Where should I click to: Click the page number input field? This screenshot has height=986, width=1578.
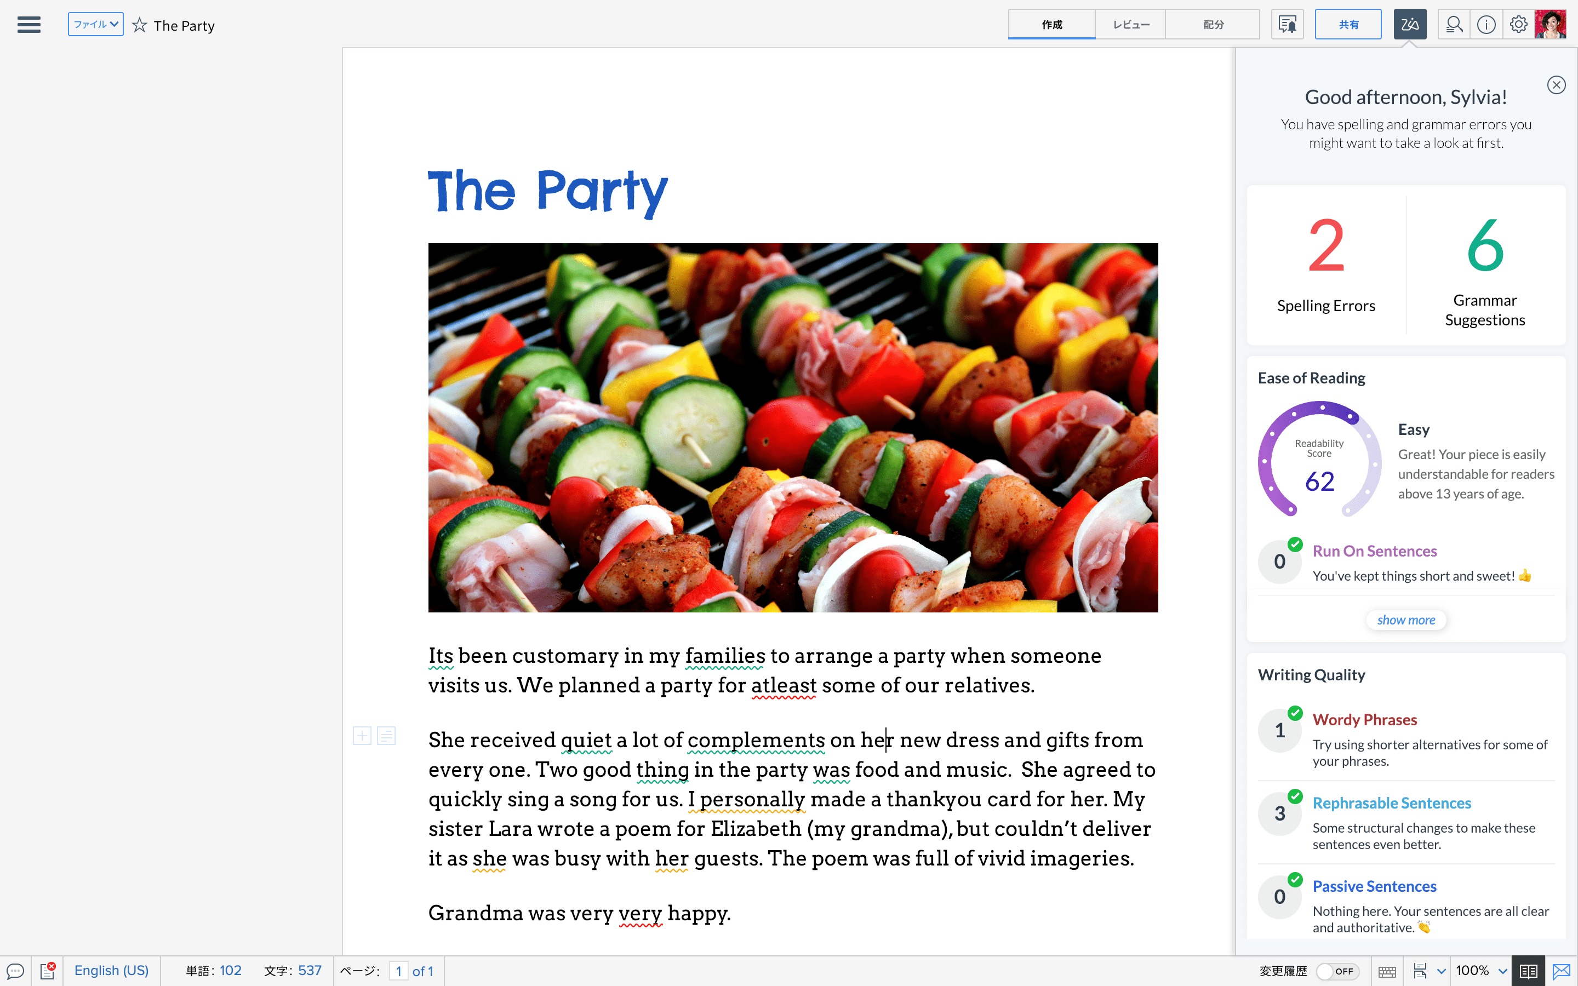point(398,971)
